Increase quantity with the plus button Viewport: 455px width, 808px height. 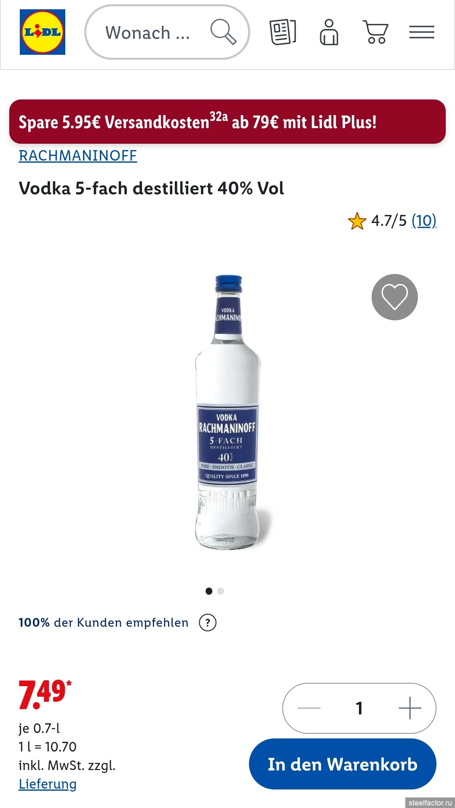[x=410, y=708]
